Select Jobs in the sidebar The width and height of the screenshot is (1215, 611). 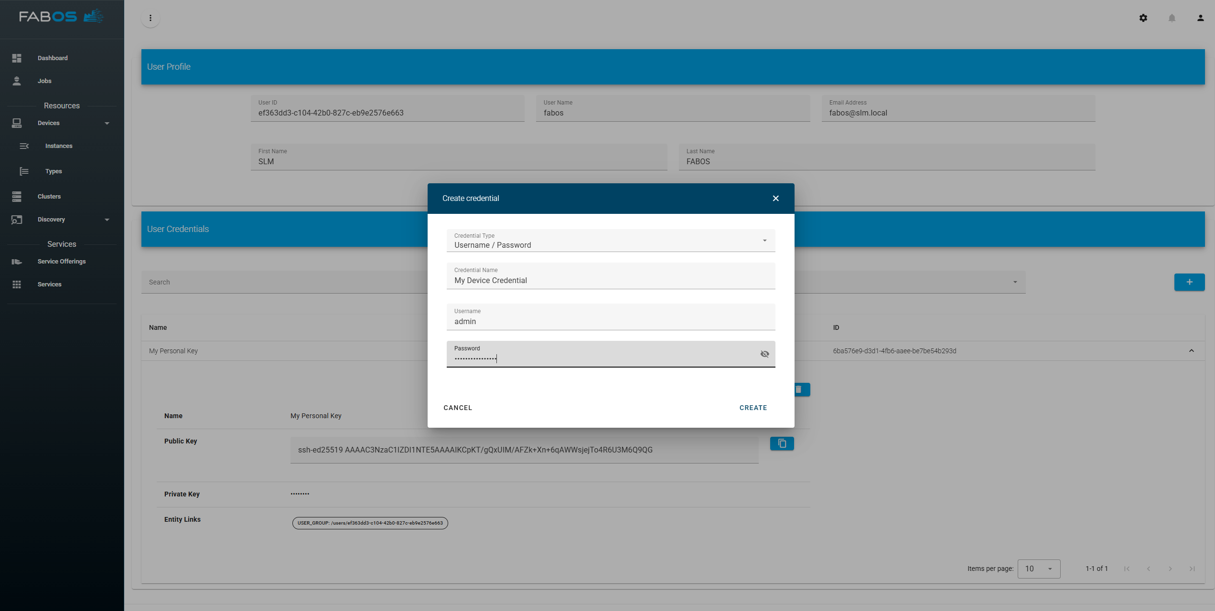coord(44,81)
